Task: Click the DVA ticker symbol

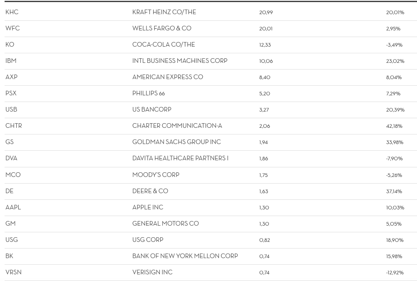Action: coord(11,158)
